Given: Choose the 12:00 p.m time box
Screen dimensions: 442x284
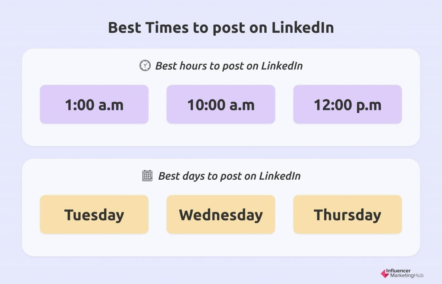Looking at the screenshot, I should tap(347, 104).
